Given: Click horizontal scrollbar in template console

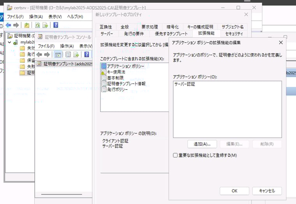Looking at the screenshot, I should 62,194.
